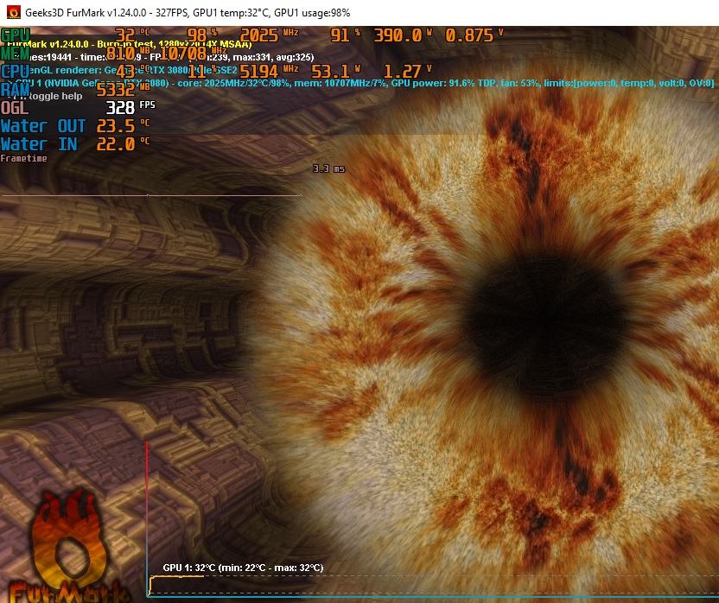The width and height of the screenshot is (719, 603).
Task: Click the blue 'RAM' overlay label
Action: tap(16, 89)
